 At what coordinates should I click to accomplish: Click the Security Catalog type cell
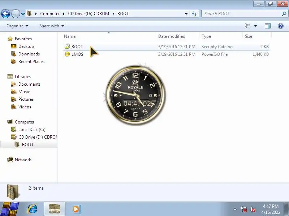point(217,47)
